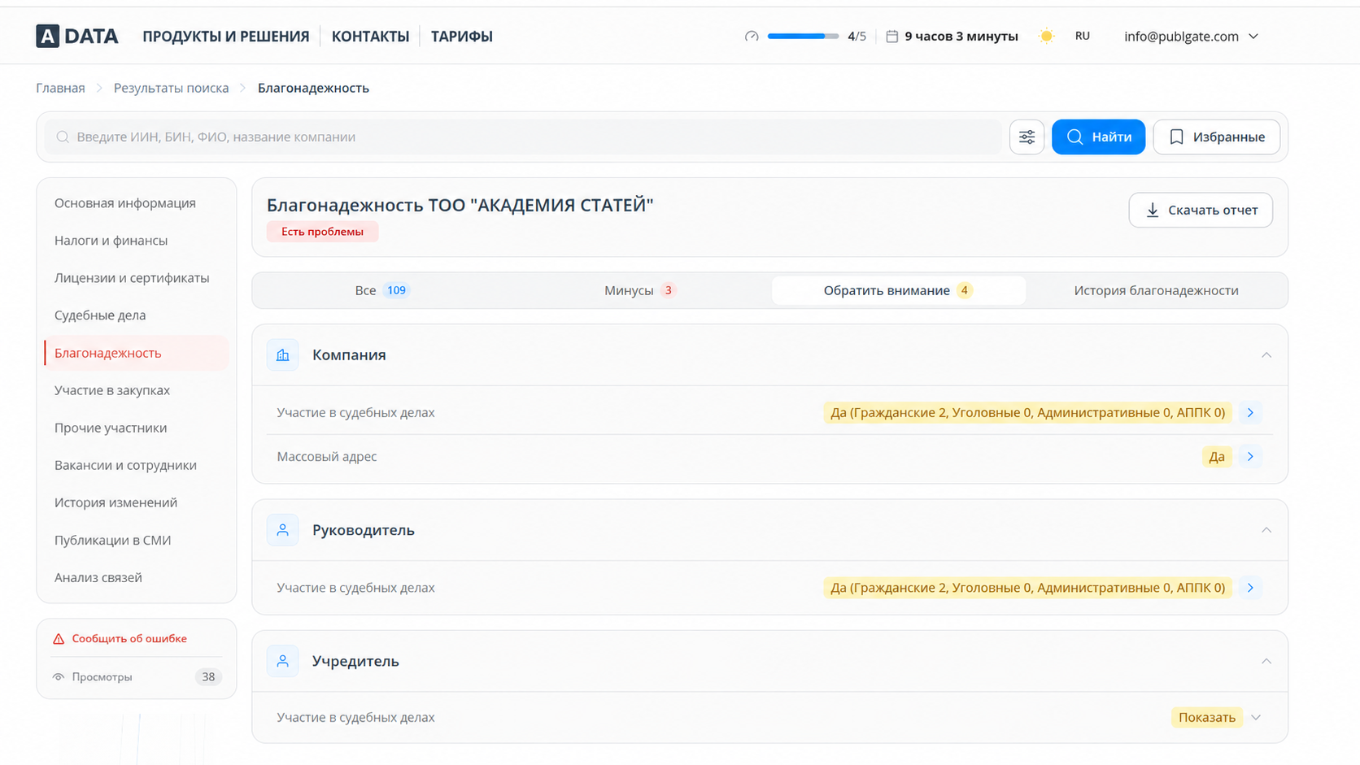Collapse the Компания section
The image size is (1360, 765).
tap(1266, 355)
